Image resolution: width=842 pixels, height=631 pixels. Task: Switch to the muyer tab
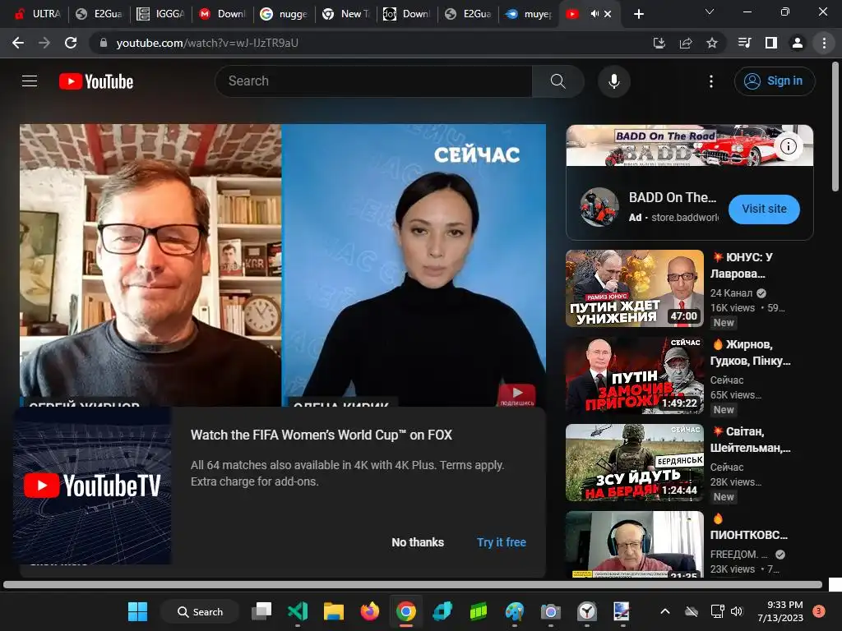tap(530, 14)
